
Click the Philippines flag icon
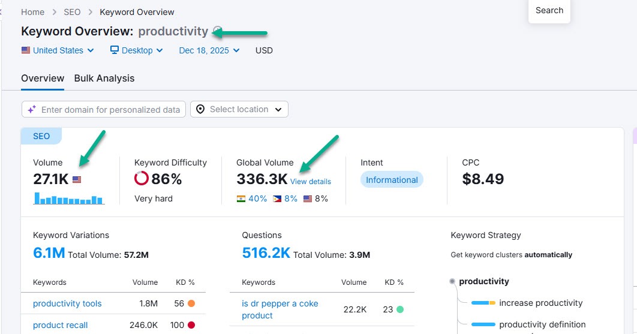pyautogui.click(x=277, y=198)
